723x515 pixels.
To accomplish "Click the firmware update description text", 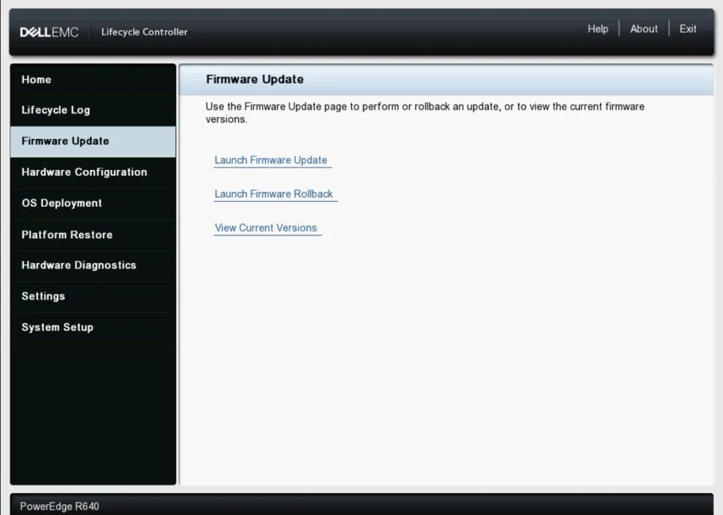I will [424, 112].
